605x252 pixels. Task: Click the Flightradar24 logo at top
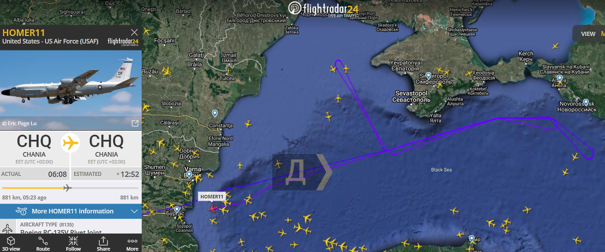(x=323, y=8)
